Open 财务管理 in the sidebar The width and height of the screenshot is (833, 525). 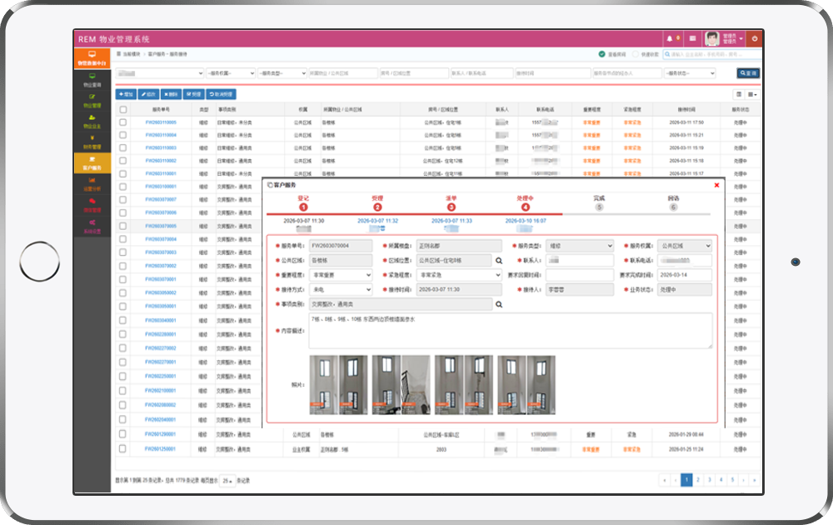coord(92,142)
